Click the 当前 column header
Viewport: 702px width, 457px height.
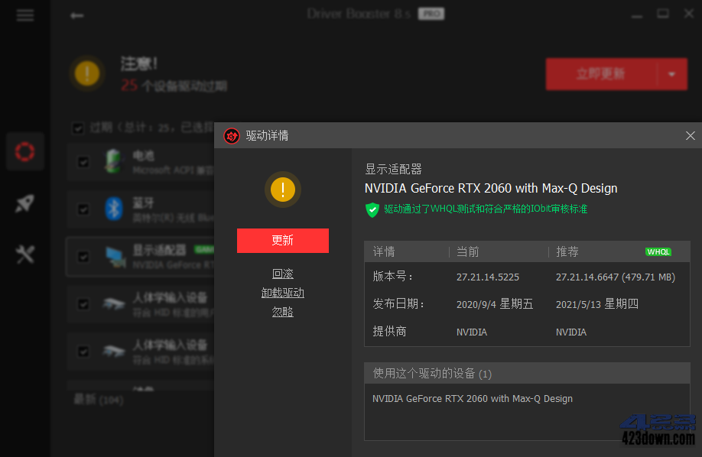(x=468, y=251)
